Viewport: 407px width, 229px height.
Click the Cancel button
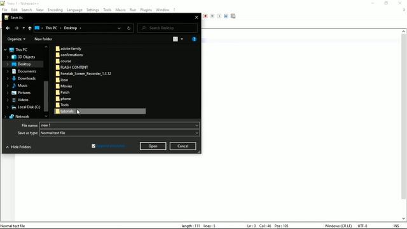183,146
